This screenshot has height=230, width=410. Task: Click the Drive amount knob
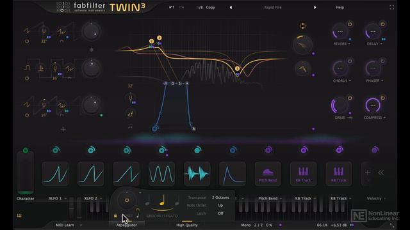pyautogui.click(x=340, y=105)
